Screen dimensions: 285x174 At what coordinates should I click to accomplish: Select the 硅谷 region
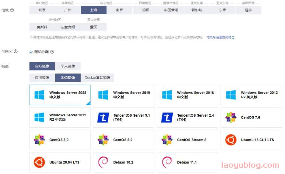(249, 10)
